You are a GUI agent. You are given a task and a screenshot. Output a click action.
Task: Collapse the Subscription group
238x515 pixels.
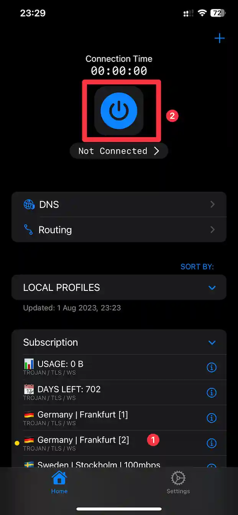click(x=212, y=343)
